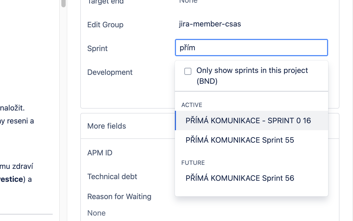353x221 pixels.
Task: Click the Technical debt field
Action: click(x=112, y=176)
